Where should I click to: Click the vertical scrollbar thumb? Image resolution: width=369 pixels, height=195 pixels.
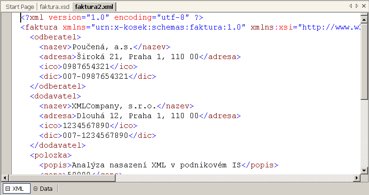pyautogui.click(x=364, y=61)
